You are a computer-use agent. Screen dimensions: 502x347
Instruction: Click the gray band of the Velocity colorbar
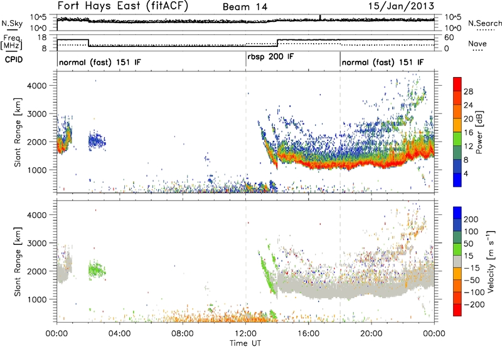(x=457, y=261)
